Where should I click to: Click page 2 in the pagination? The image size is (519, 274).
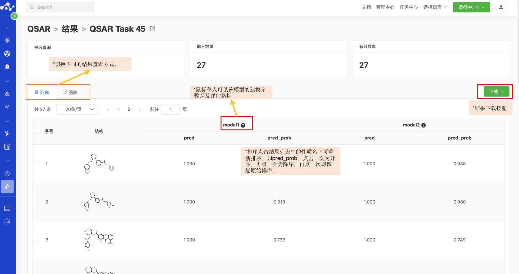point(129,109)
